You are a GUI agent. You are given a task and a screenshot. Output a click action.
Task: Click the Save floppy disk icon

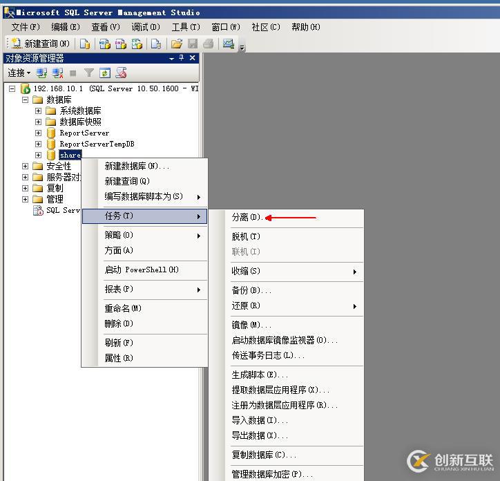pos(193,44)
